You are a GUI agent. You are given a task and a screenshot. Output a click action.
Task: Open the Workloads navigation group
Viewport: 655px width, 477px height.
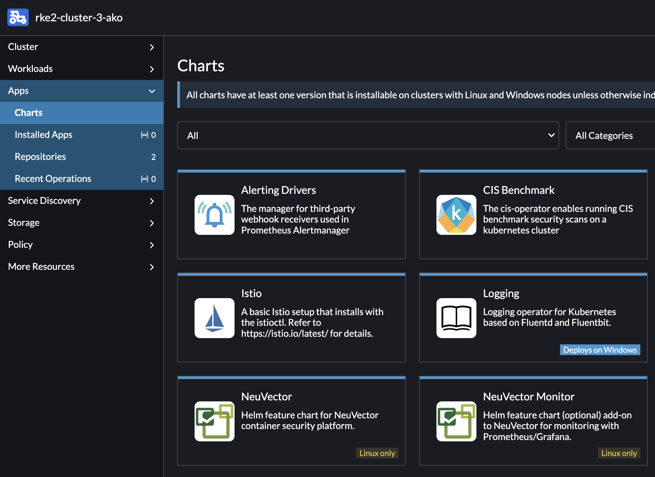click(82, 69)
